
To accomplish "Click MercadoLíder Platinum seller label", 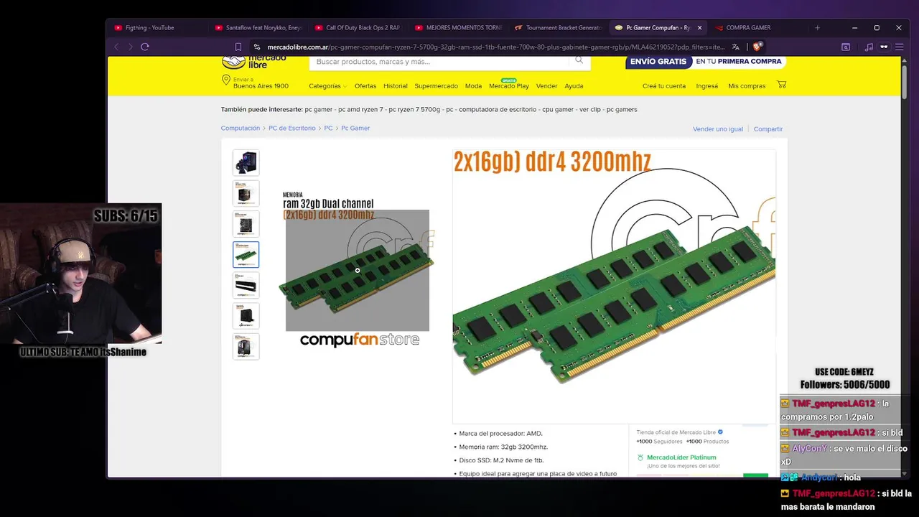I will click(x=681, y=457).
